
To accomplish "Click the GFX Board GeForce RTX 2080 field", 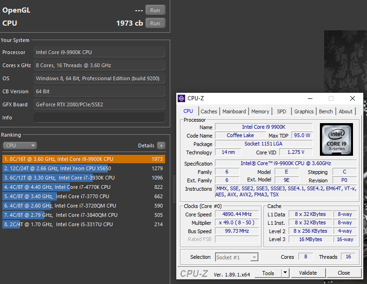I will 99,104.
